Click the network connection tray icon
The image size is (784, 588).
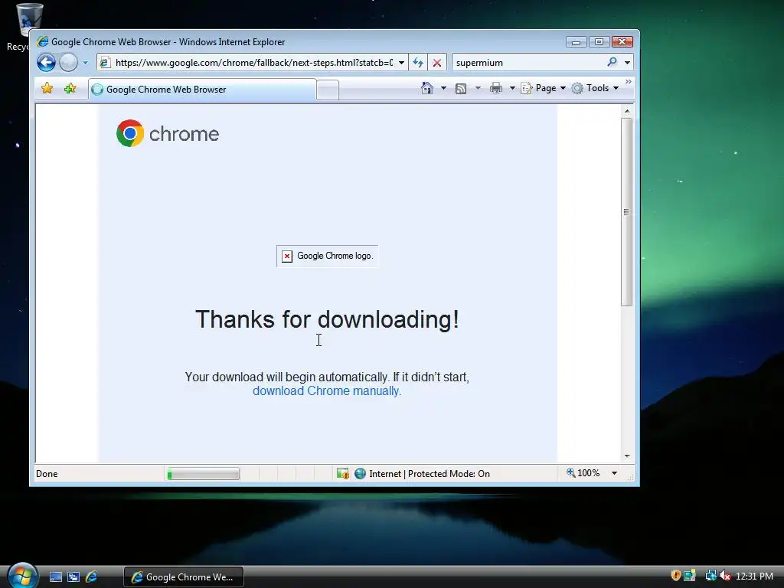coord(710,576)
